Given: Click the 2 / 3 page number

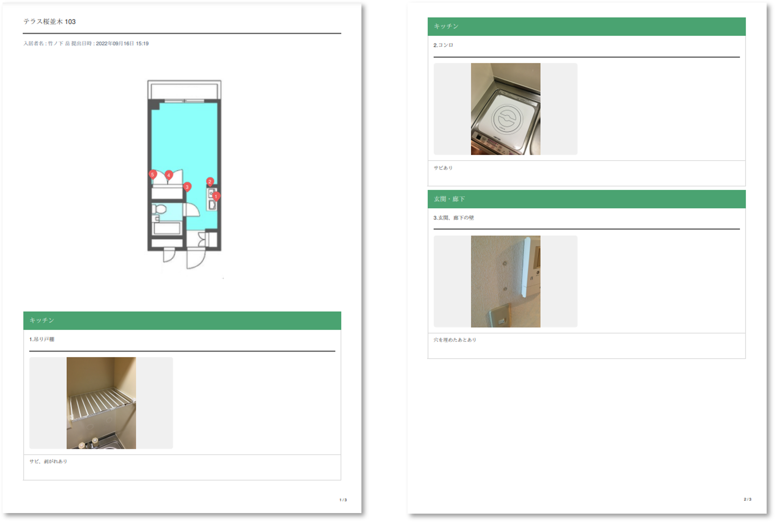Looking at the screenshot, I should pos(747,499).
